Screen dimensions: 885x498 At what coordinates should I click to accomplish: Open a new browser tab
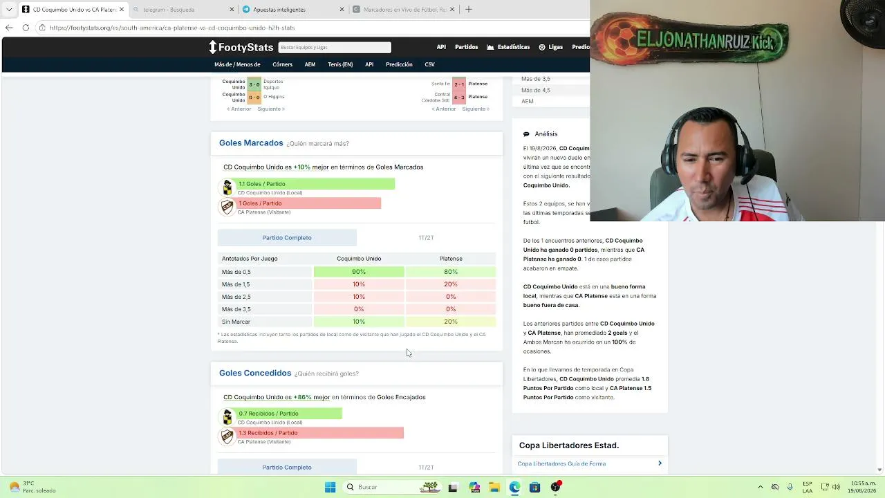coord(468,10)
